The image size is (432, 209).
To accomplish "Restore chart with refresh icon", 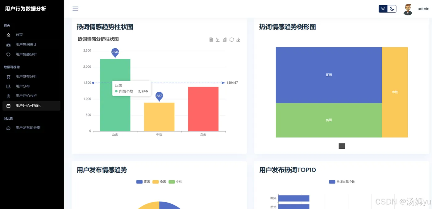I will point(231,39).
